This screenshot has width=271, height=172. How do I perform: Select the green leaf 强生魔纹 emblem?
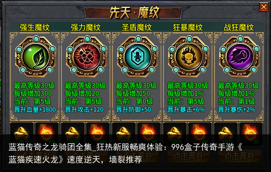(36, 56)
